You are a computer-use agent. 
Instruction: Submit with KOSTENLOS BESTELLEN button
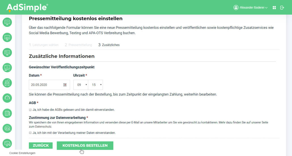[85, 146]
